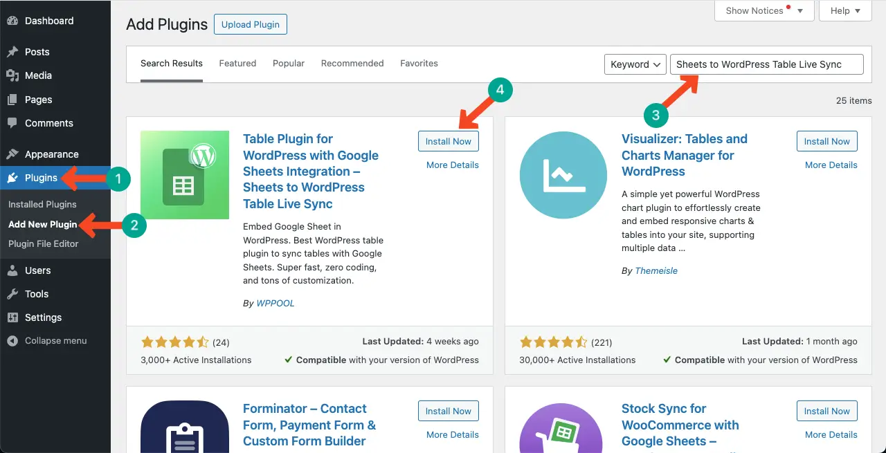This screenshot has height=453, width=886.
Task: Click the Users person icon
Action: coord(12,270)
